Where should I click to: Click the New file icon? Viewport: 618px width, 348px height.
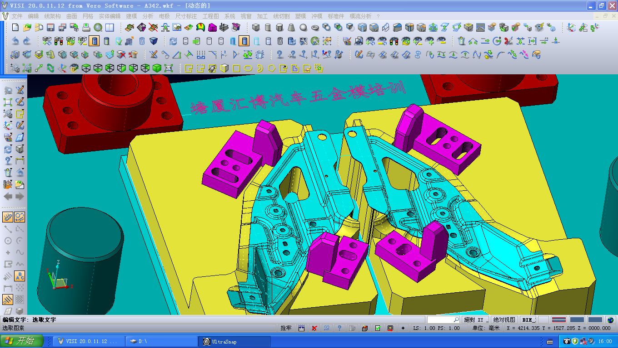pos(15,28)
